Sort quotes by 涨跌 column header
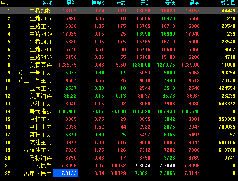 tap(121, 3)
